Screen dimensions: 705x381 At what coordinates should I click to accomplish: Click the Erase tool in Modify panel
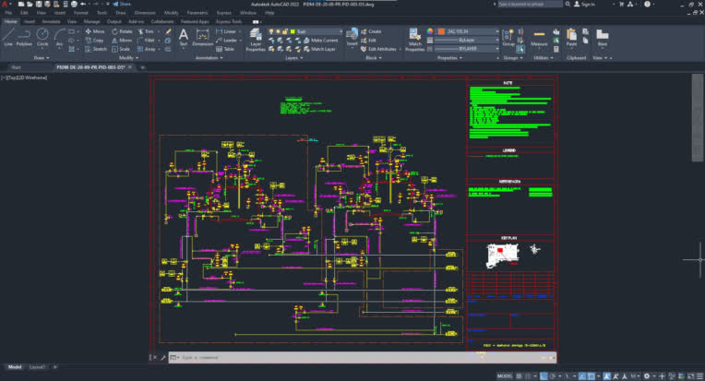tap(168, 31)
